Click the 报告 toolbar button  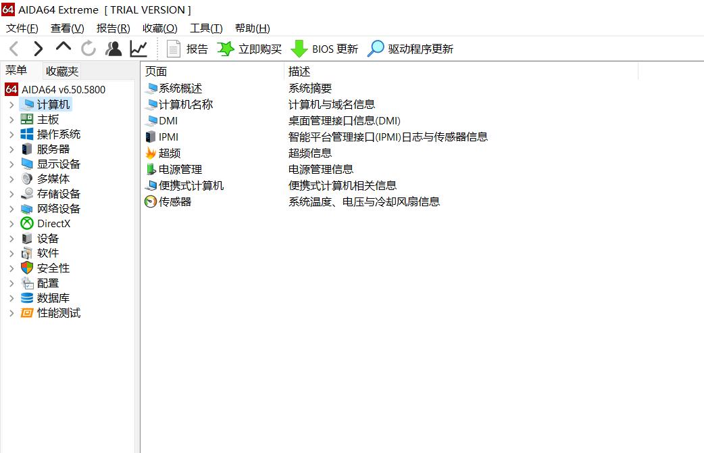coord(188,49)
